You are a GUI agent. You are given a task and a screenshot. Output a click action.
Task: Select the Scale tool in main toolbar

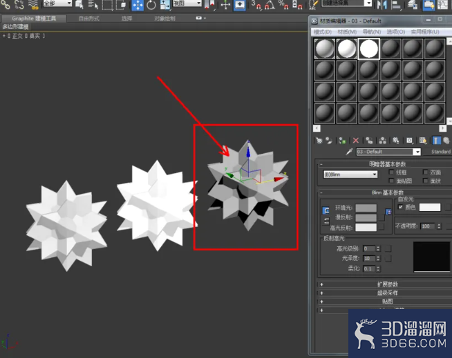pyautogui.click(x=165, y=6)
